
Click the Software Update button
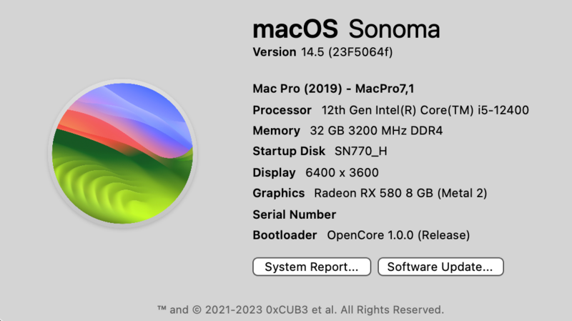tap(440, 267)
